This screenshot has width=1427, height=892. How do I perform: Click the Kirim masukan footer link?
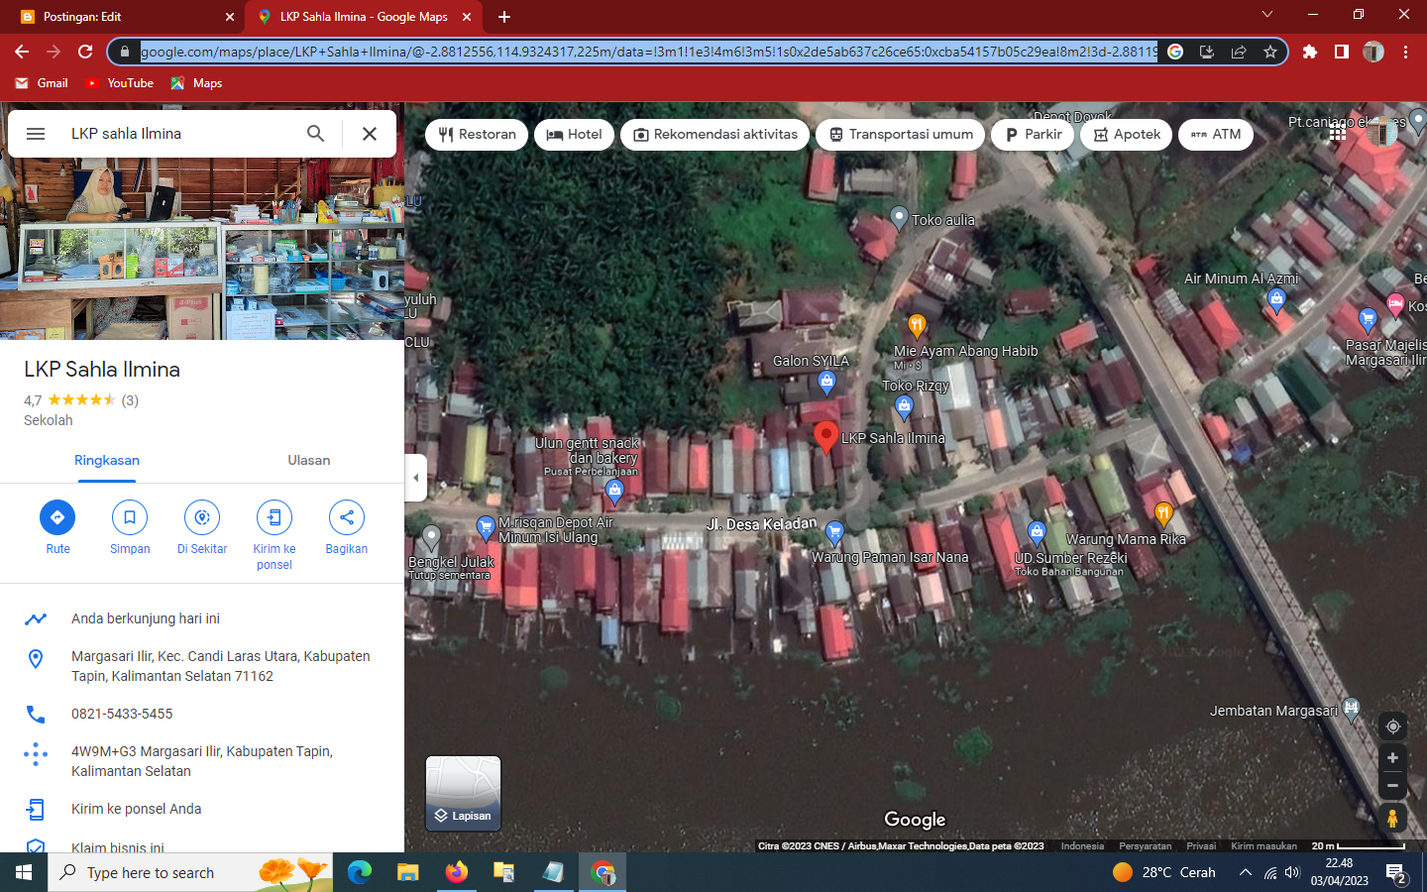(1263, 846)
